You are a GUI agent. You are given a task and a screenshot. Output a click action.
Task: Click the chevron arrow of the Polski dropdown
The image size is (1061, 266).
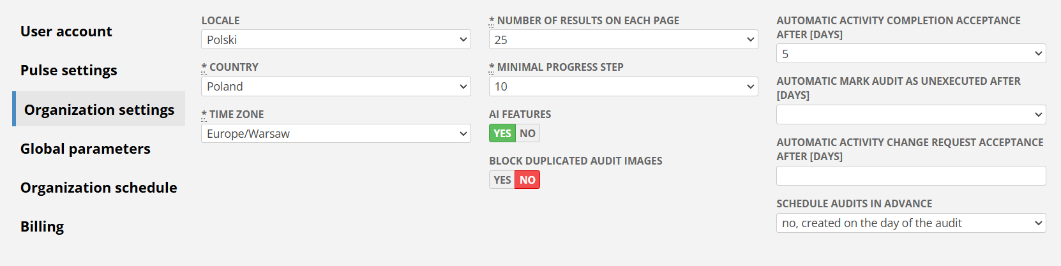point(463,40)
